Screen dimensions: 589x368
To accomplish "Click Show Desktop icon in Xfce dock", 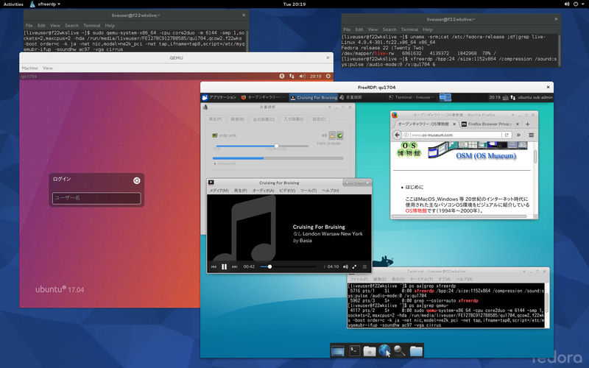I will point(338,351).
